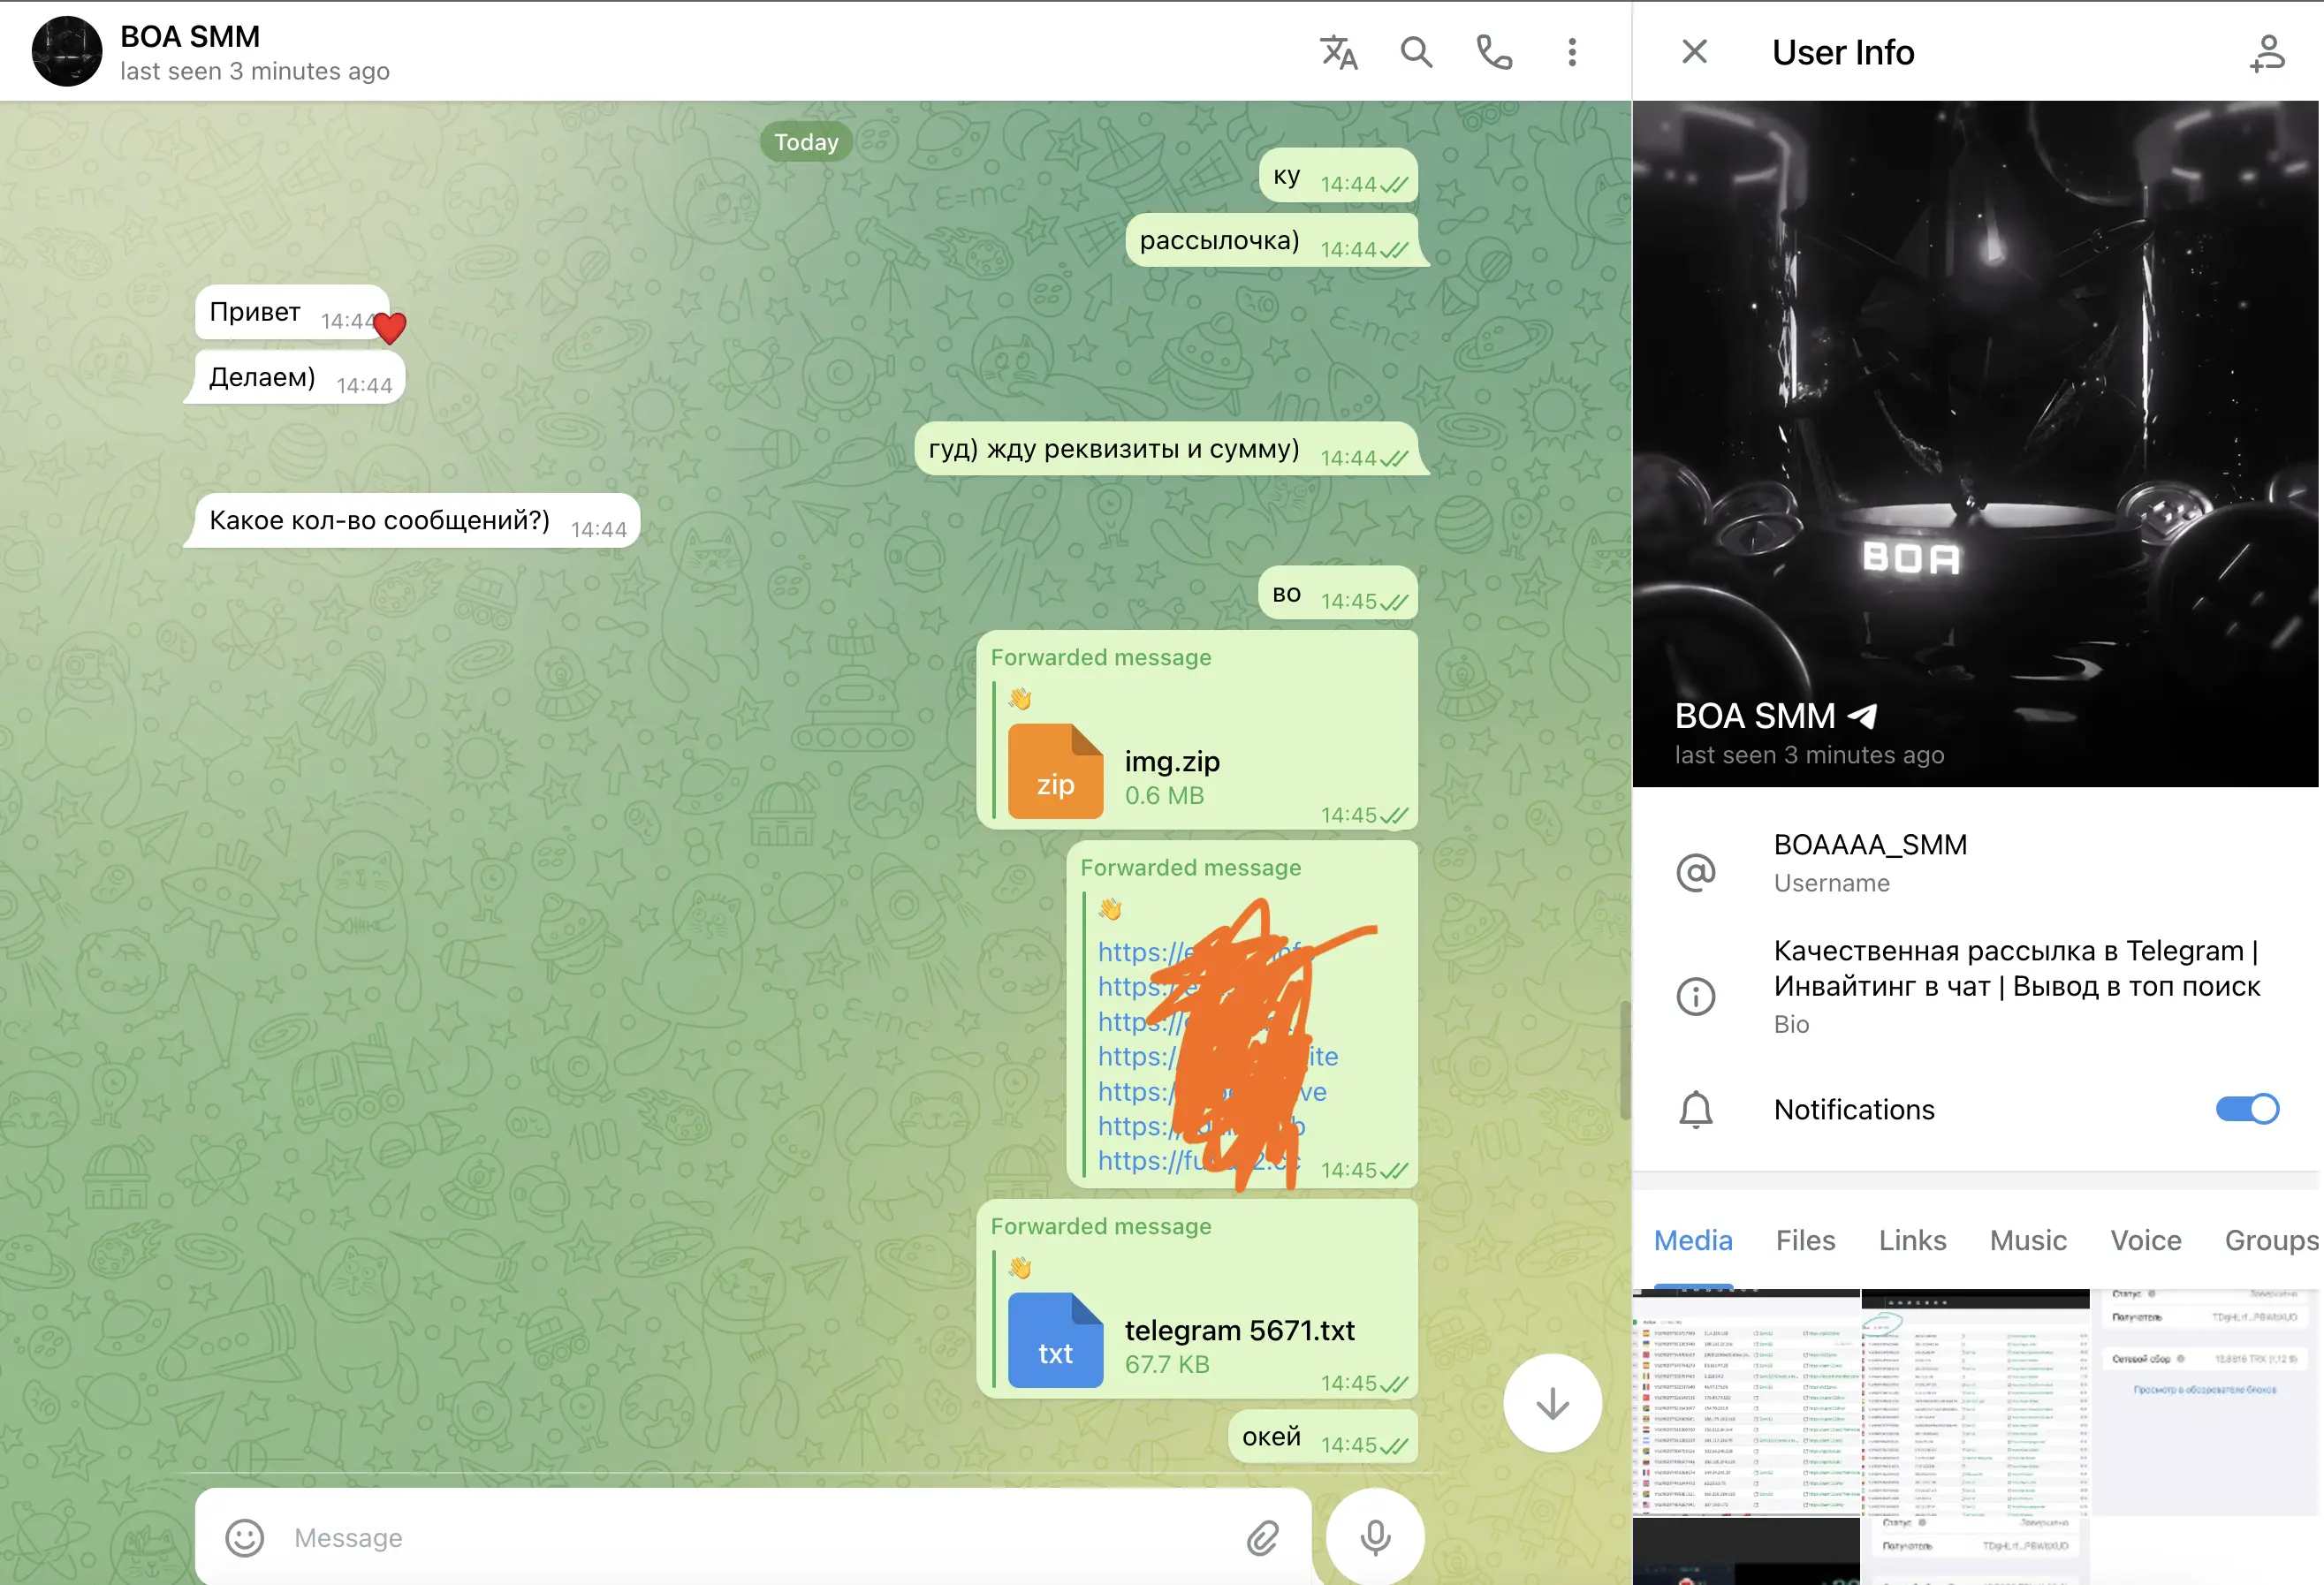Start a voice call with BOA SMM
This screenshot has width=2324, height=1585.
click(1494, 52)
